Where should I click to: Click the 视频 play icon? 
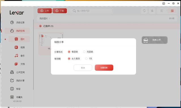click(16, 47)
